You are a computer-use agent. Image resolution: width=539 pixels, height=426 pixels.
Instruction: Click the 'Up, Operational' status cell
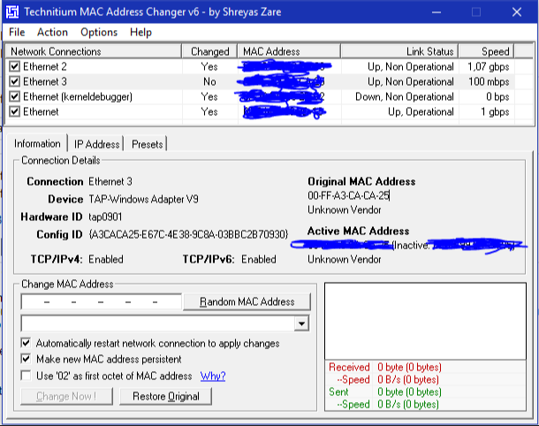coord(421,112)
